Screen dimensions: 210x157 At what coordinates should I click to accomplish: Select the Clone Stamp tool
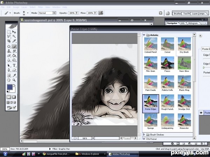click(x=9, y=51)
